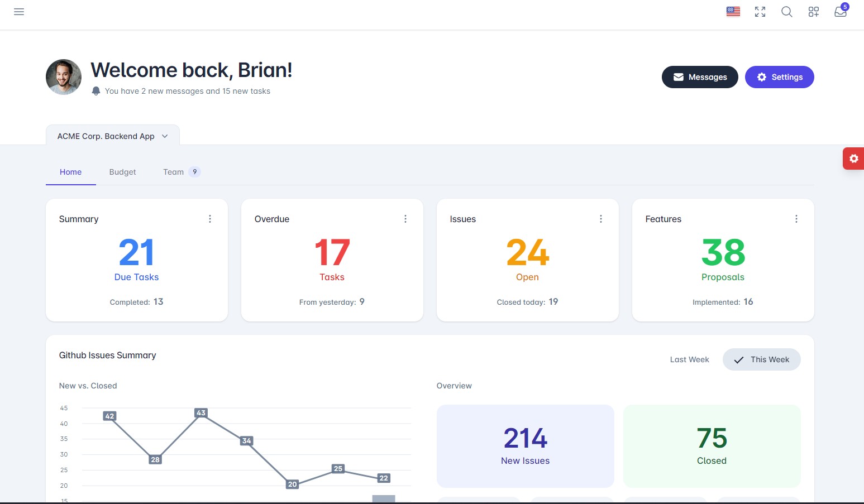
Task: Select the Home tab
Action: click(71, 172)
